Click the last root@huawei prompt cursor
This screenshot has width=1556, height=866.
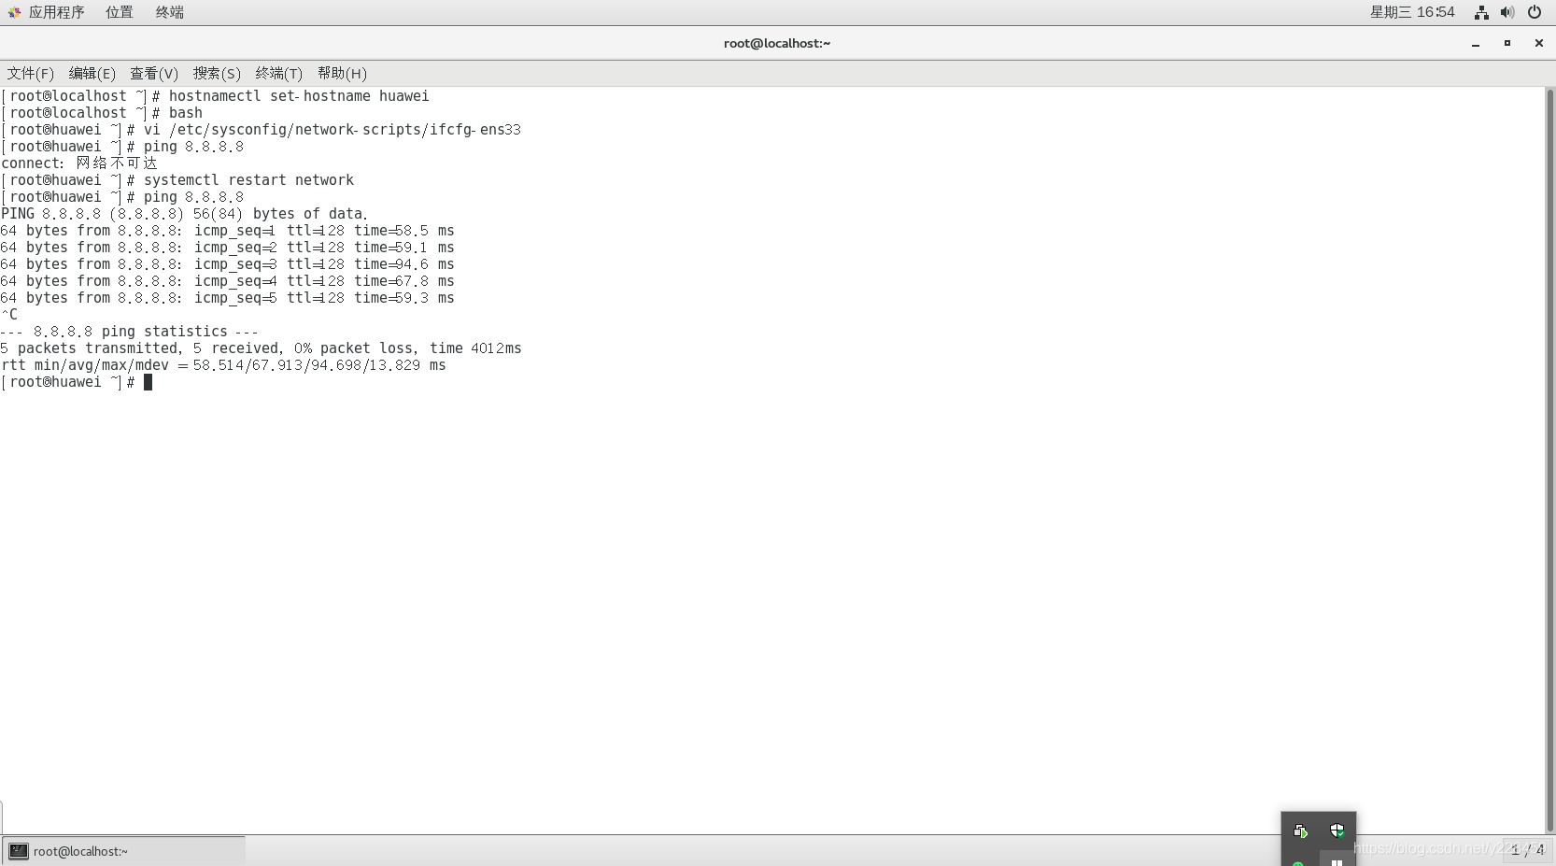click(148, 382)
